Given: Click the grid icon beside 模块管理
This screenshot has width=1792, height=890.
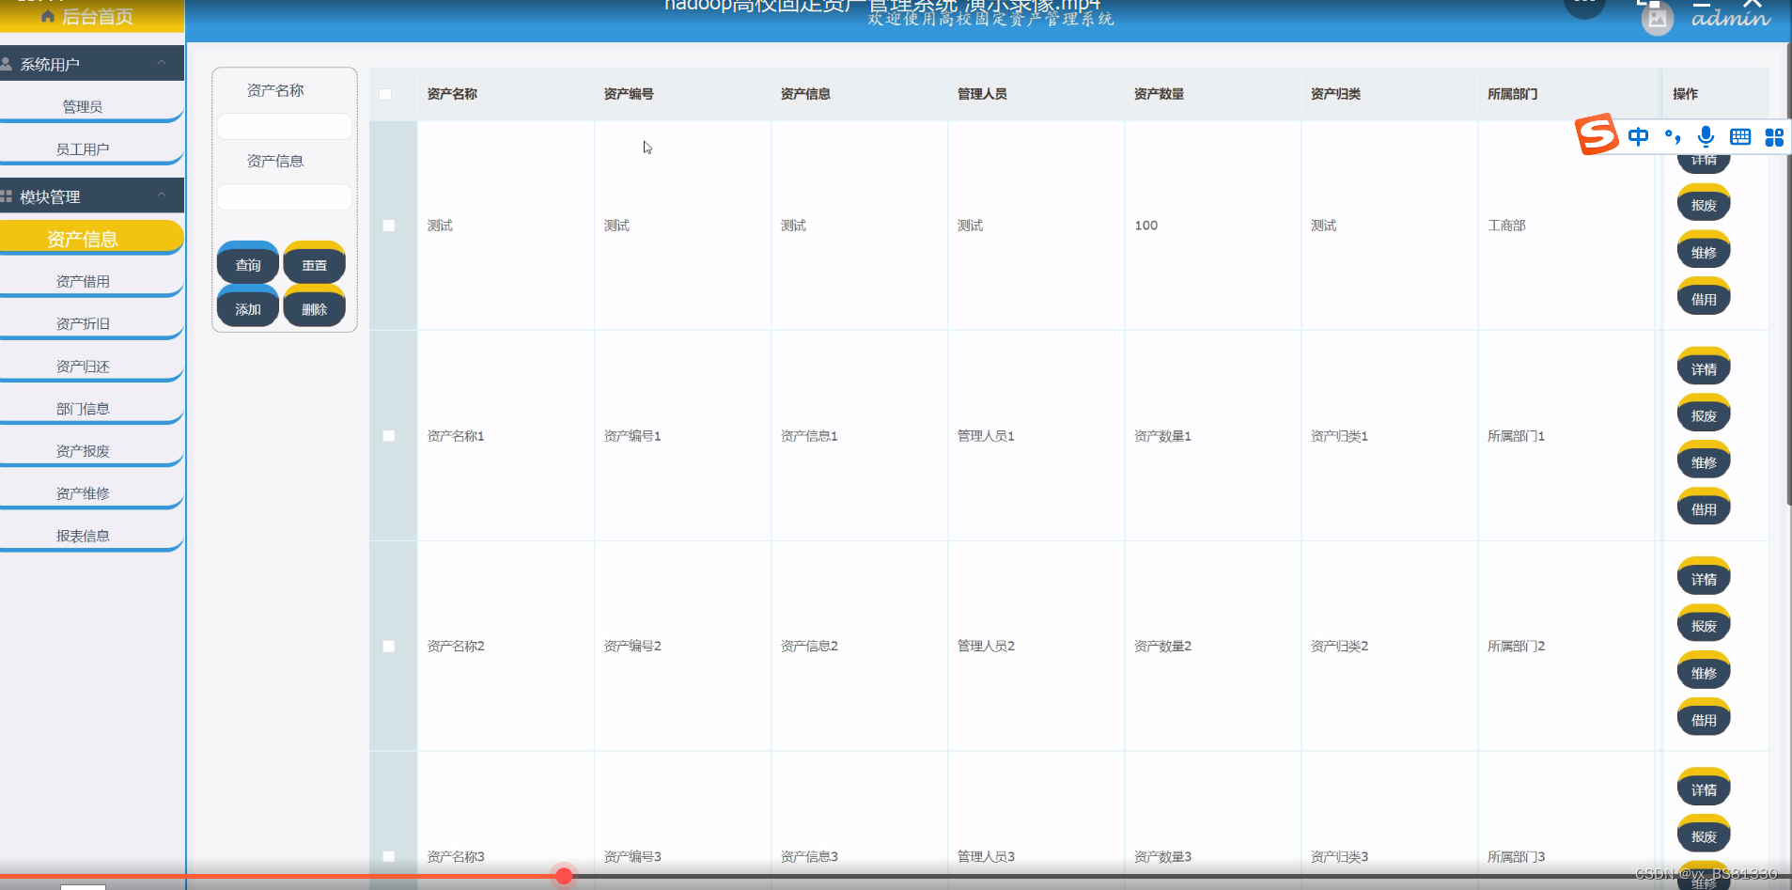Looking at the screenshot, I should click(x=7, y=196).
